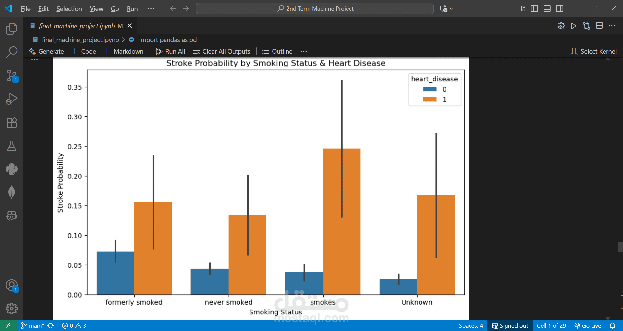Viewport: 623px width, 331px height.
Task: Toggle the secondary side bar visibility
Action: click(x=560, y=8)
